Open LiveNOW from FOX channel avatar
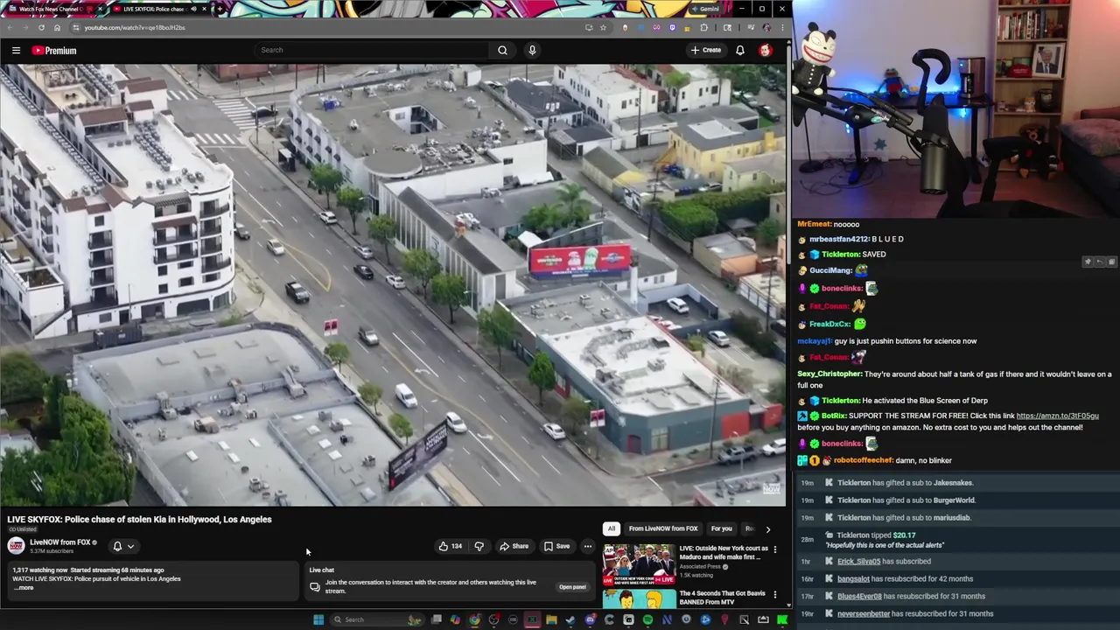The height and width of the screenshot is (630, 1120). pyautogui.click(x=16, y=546)
